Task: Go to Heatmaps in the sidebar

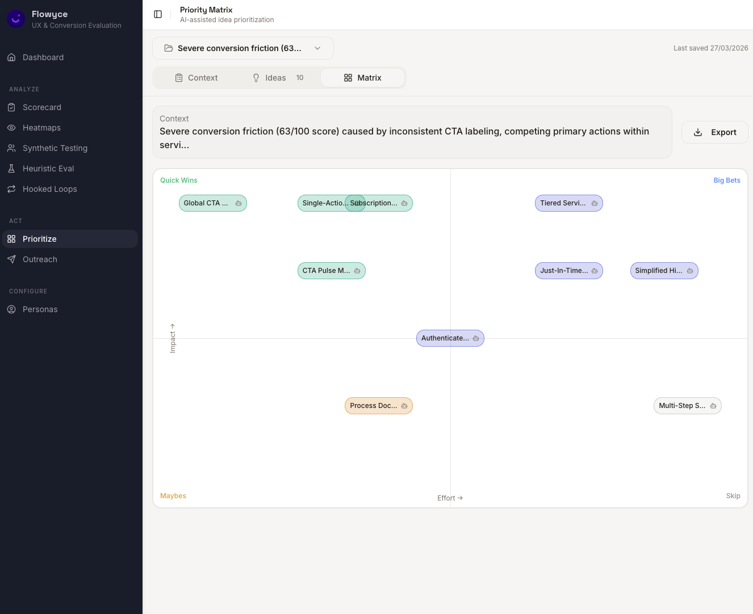Action: pyautogui.click(x=70, y=128)
